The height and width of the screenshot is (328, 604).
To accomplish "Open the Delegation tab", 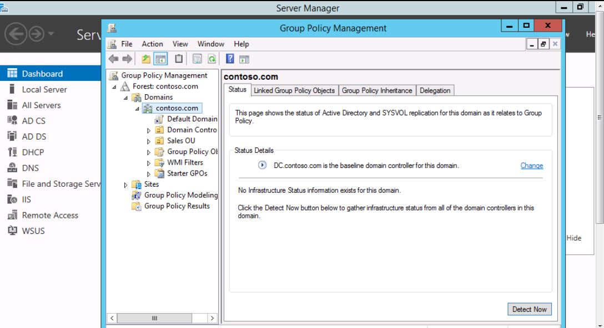I will (x=435, y=90).
